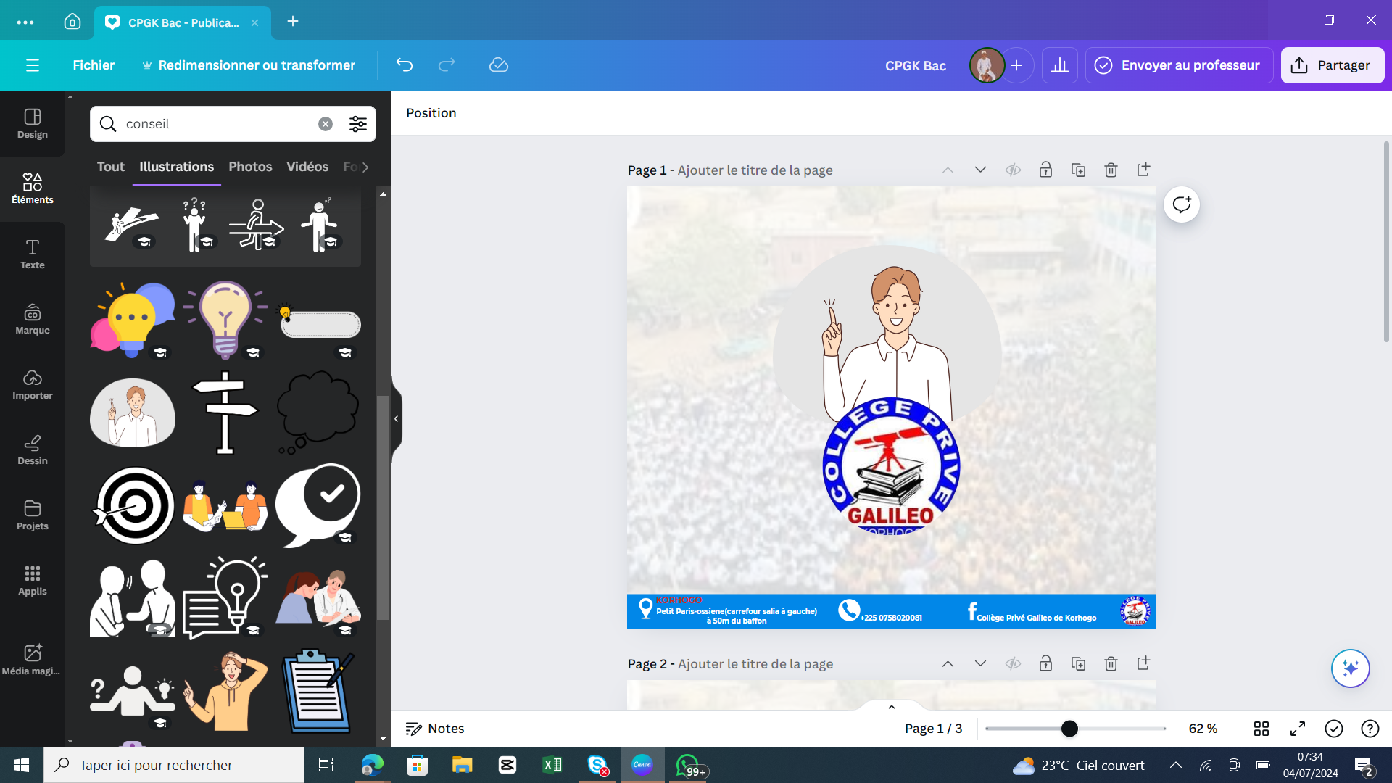Open the Marque brand panel
Screen dimensions: 1392x783
click(x=33, y=320)
